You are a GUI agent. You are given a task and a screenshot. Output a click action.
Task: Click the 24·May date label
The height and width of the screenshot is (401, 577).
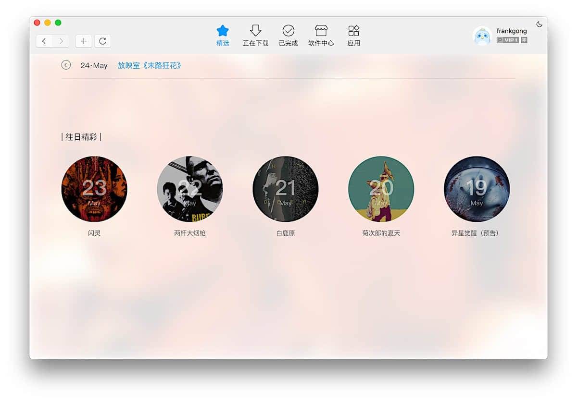[94, 65]
